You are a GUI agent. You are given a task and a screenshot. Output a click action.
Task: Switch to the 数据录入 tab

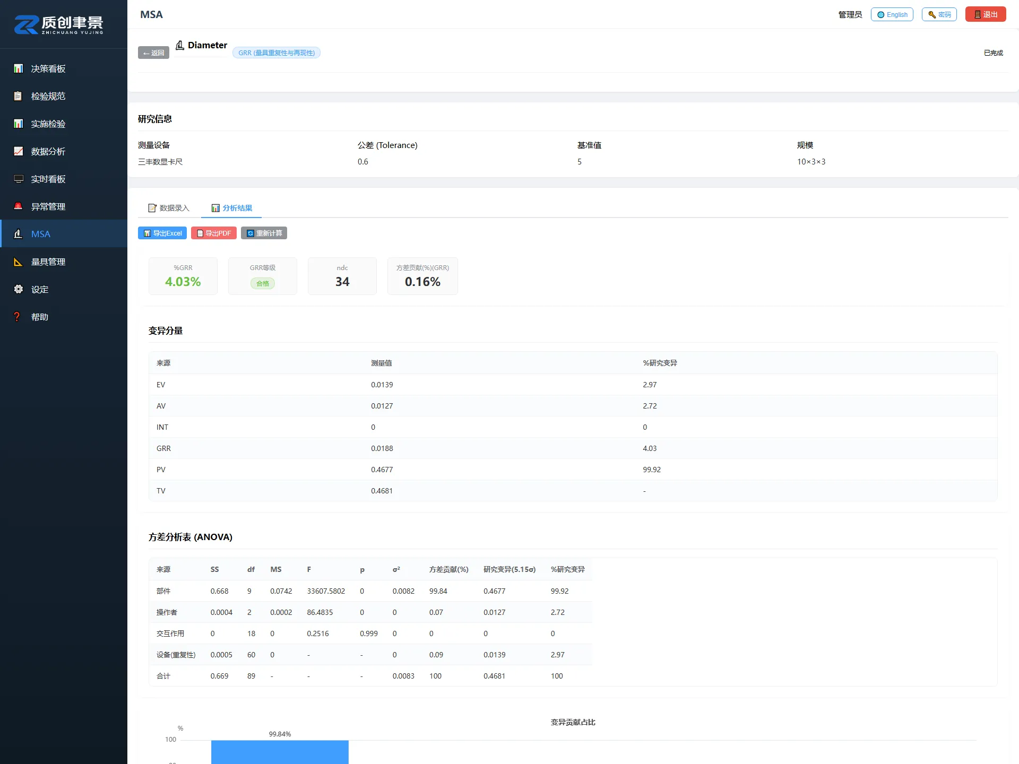click(169, 208)
